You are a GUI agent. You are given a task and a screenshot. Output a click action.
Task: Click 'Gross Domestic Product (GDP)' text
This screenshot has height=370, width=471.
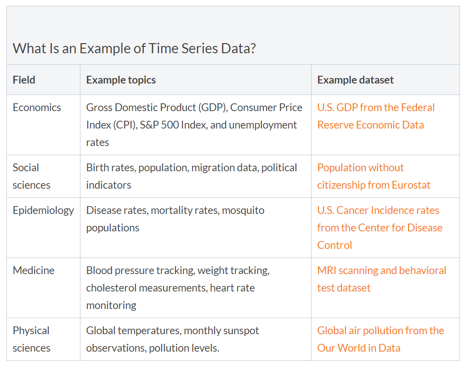click(x=156, y=108)
